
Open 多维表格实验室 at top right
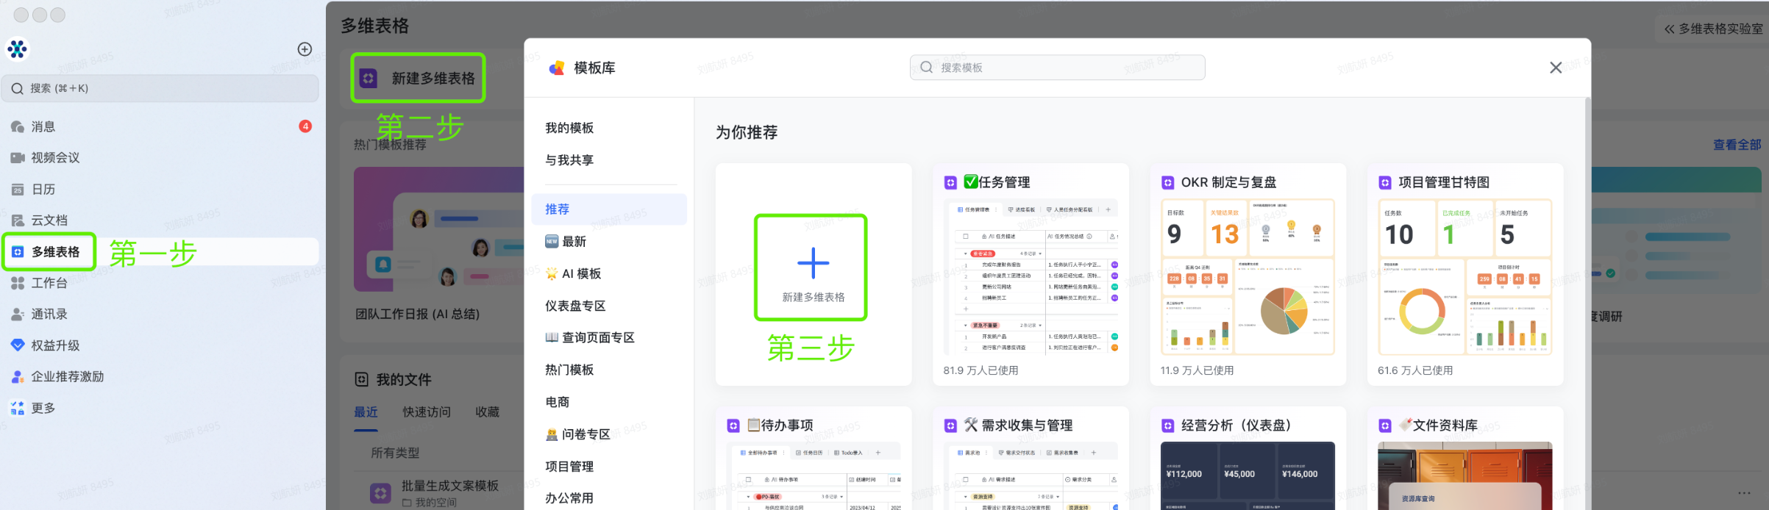(1713, 29)
